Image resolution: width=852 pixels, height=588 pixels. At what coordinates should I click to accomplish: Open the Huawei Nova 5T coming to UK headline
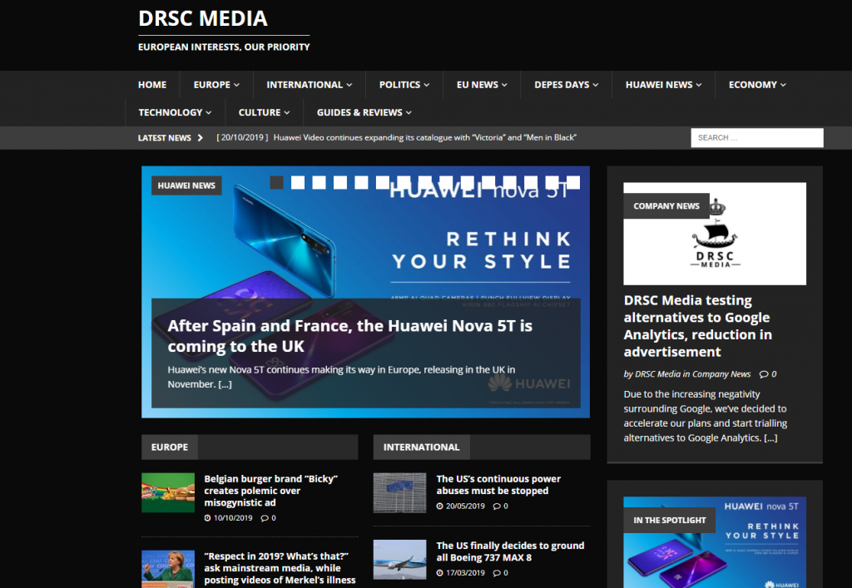pos(350,336)
